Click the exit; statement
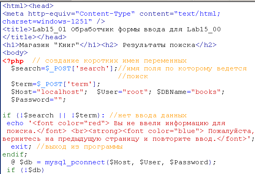The height and width of the screenshot is (174, 255). click(x=21, y=147)
